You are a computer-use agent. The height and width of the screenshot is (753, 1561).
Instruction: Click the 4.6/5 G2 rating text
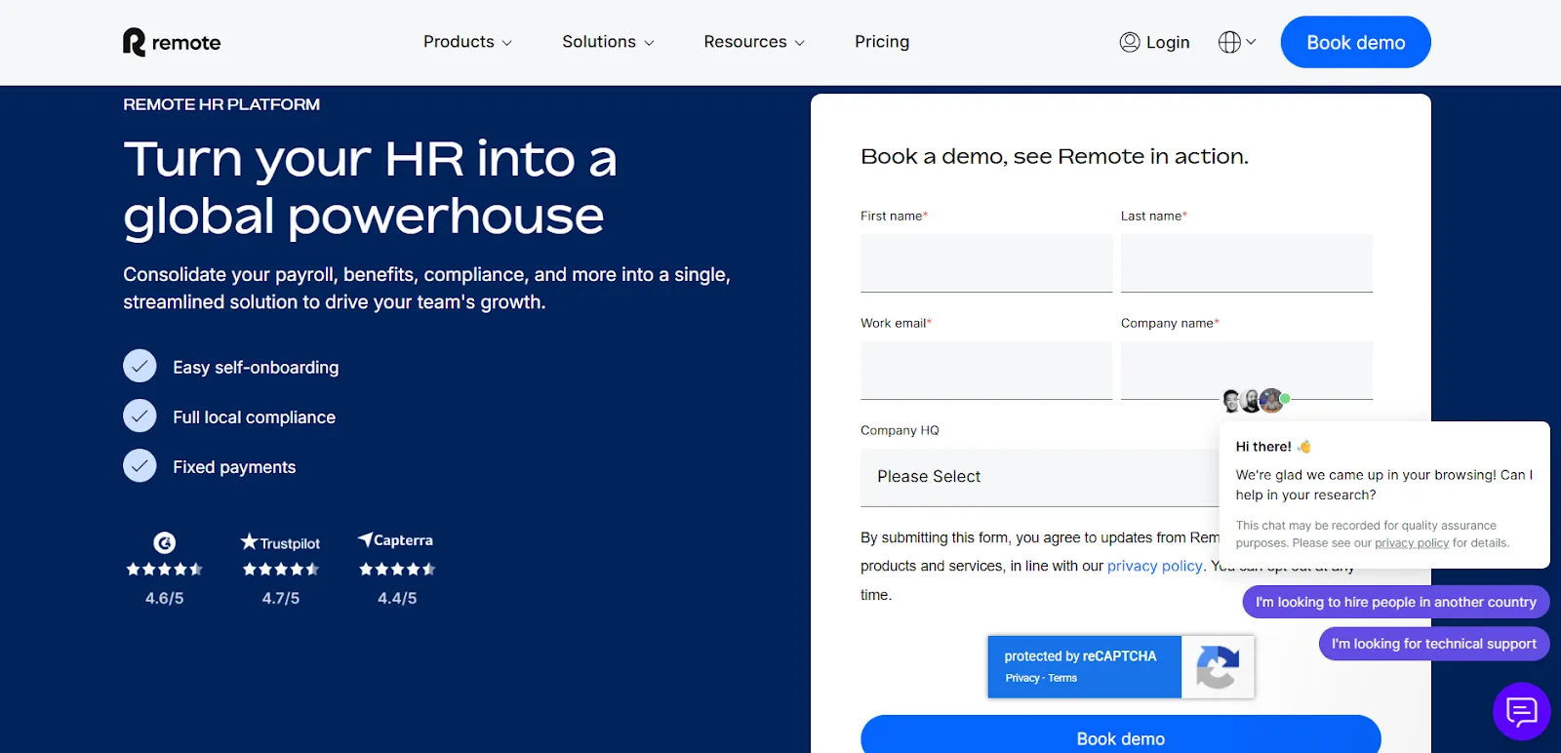pos(165,598)
